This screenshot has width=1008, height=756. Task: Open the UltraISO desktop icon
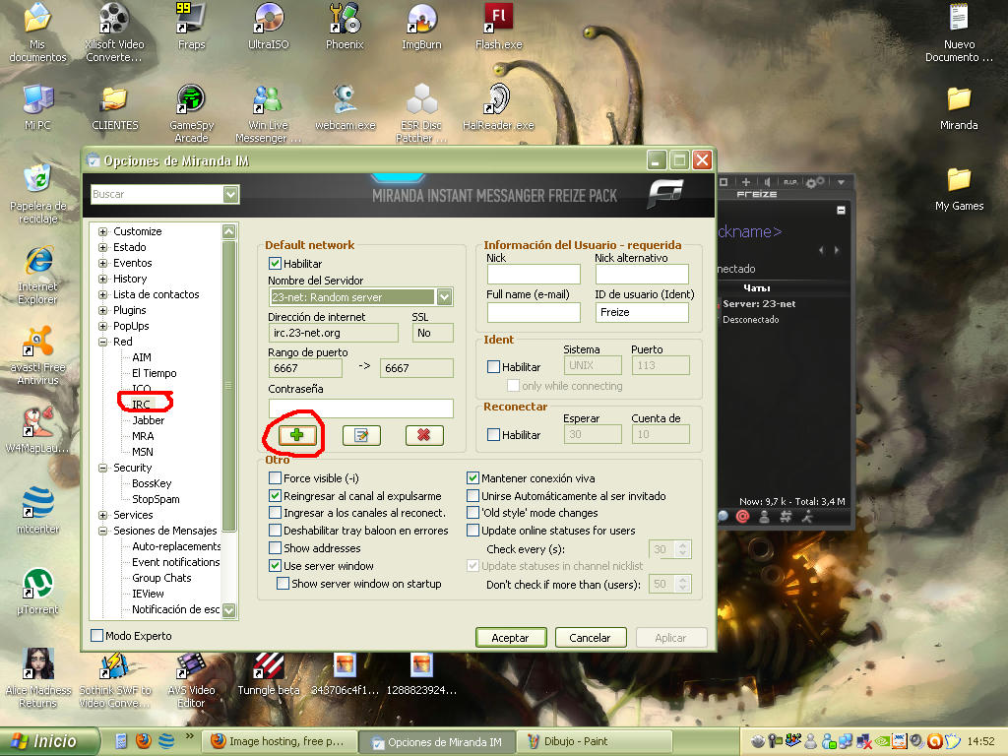click(x=268, y=27)
